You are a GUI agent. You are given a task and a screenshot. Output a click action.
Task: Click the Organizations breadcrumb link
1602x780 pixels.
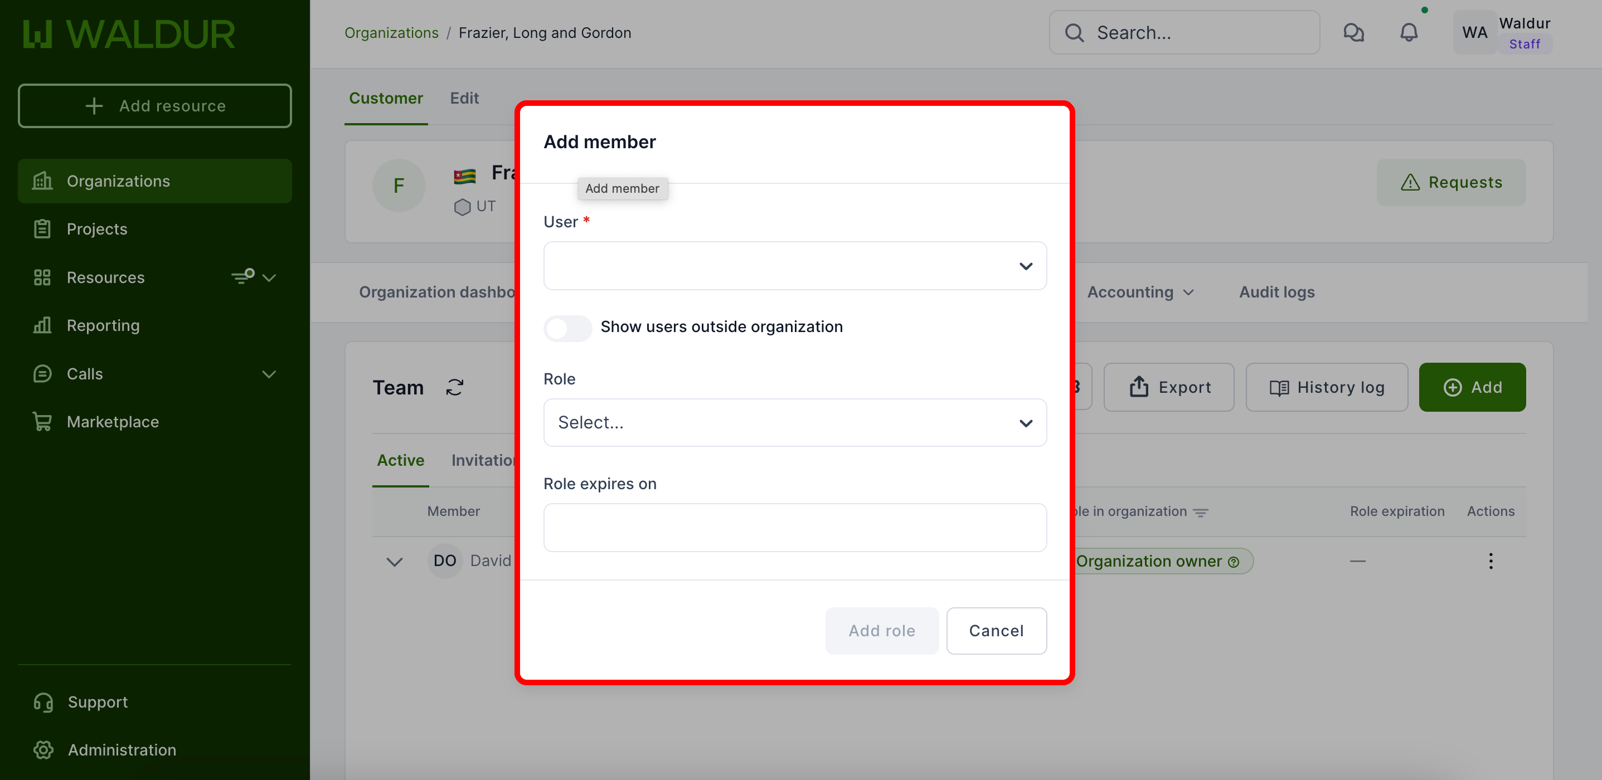(x=391, y=32)
